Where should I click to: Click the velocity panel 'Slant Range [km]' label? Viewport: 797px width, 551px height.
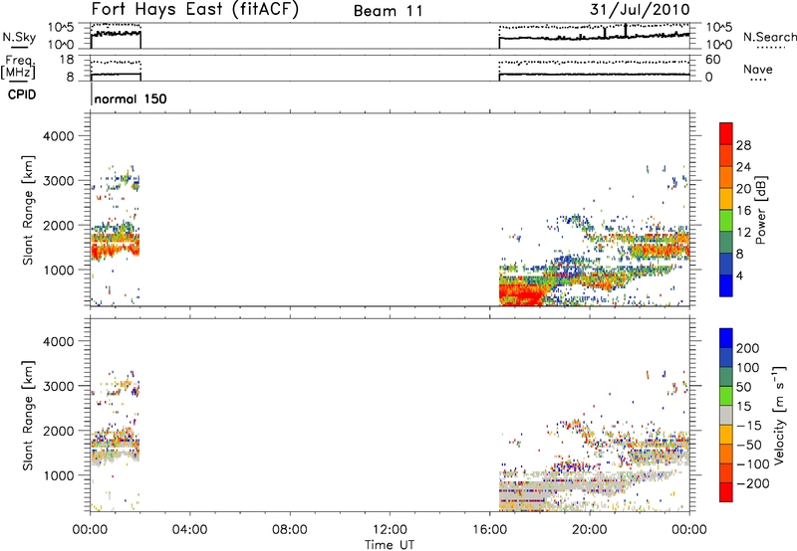28,415
